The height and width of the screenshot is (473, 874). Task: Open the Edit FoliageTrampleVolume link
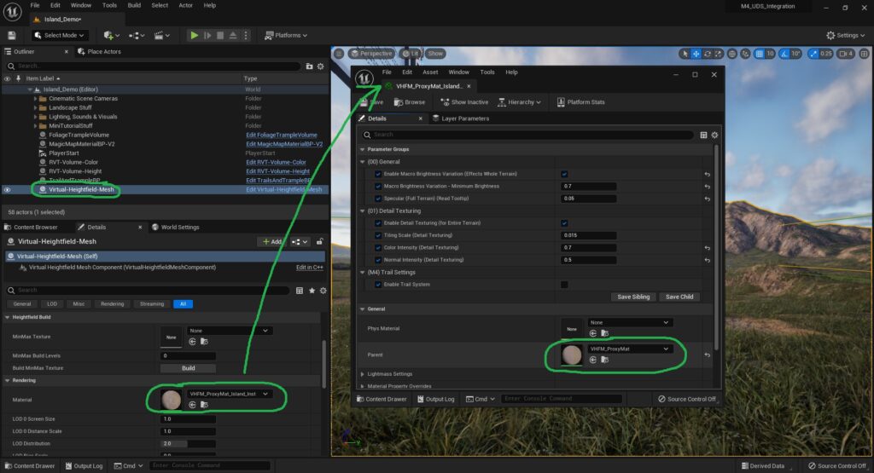pyautogui.click(x=282, y=135)
